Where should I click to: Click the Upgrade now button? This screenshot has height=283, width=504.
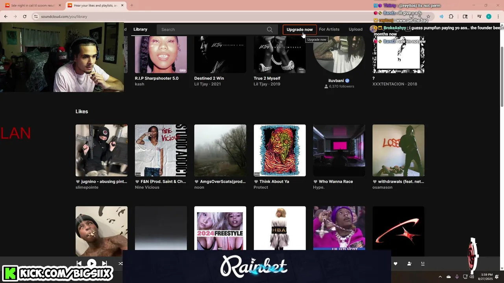300,29
